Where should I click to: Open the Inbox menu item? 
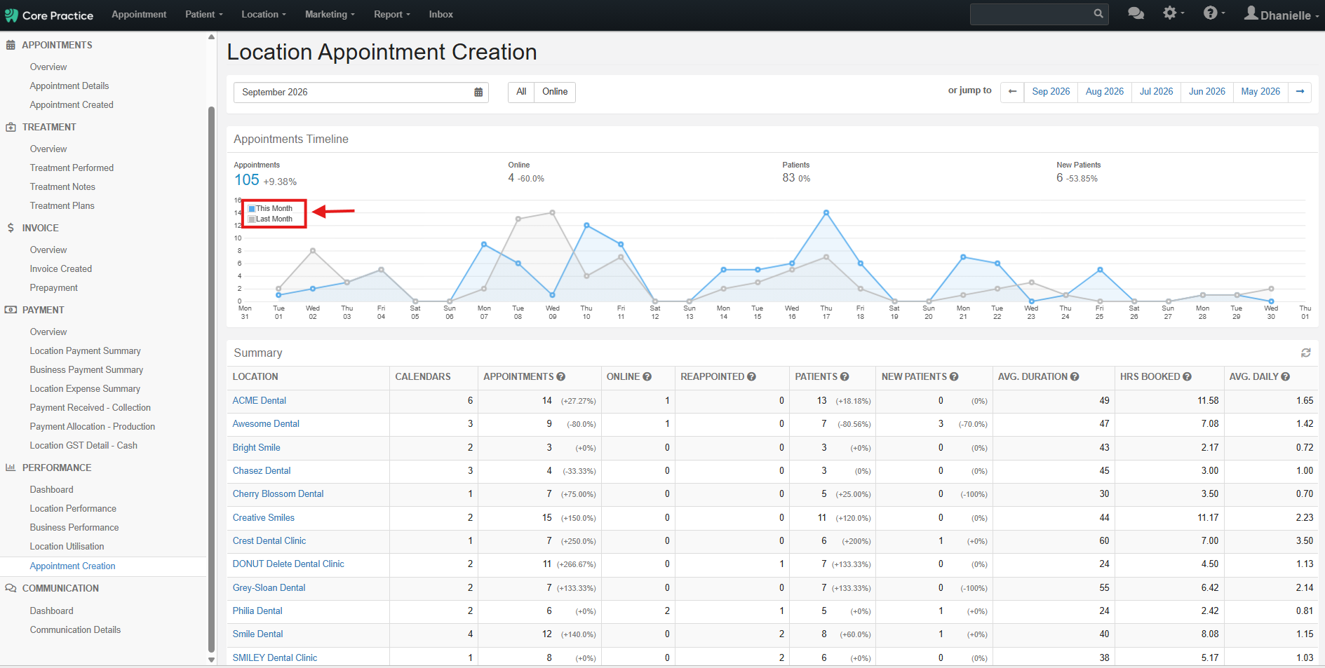point(440,14)
